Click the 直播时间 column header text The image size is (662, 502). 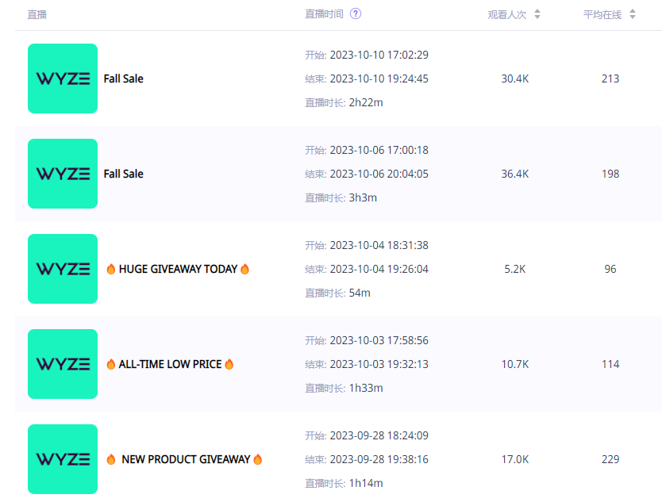[x=324, y=14]
